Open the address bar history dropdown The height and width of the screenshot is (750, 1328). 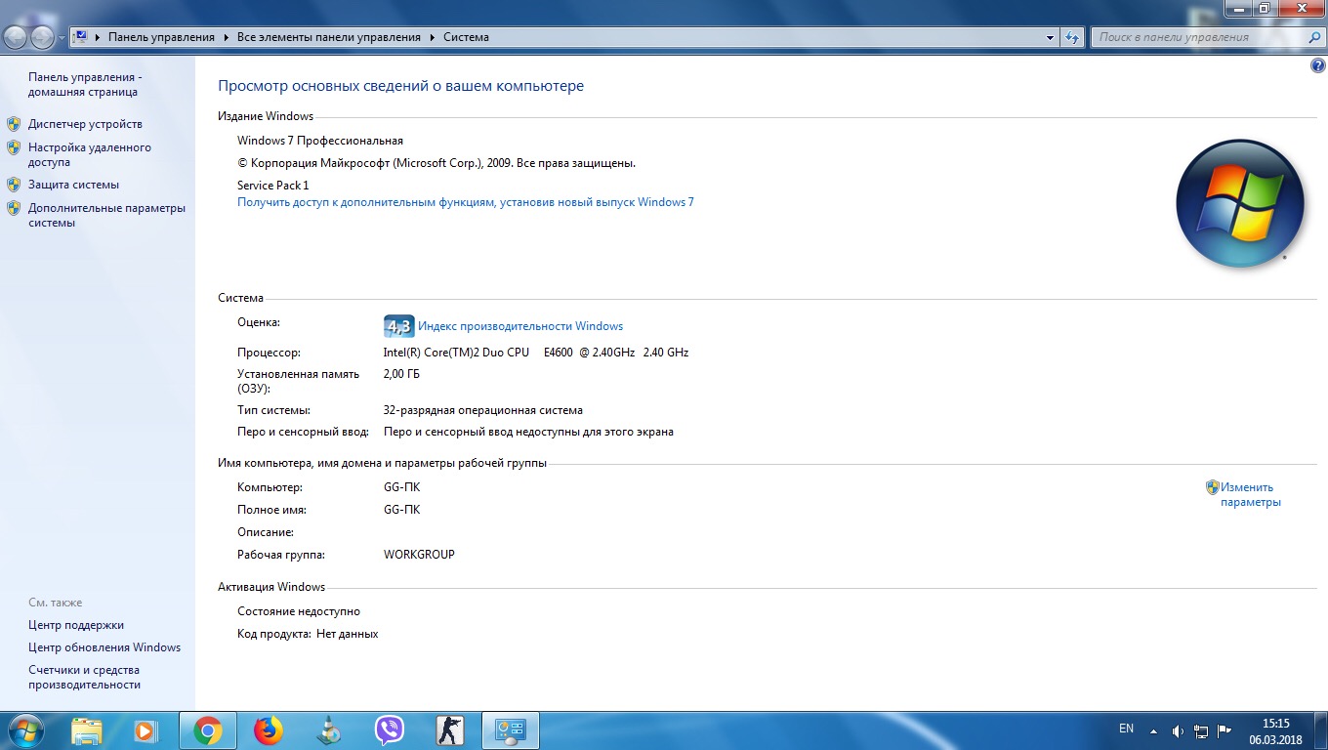point(1051,37)
